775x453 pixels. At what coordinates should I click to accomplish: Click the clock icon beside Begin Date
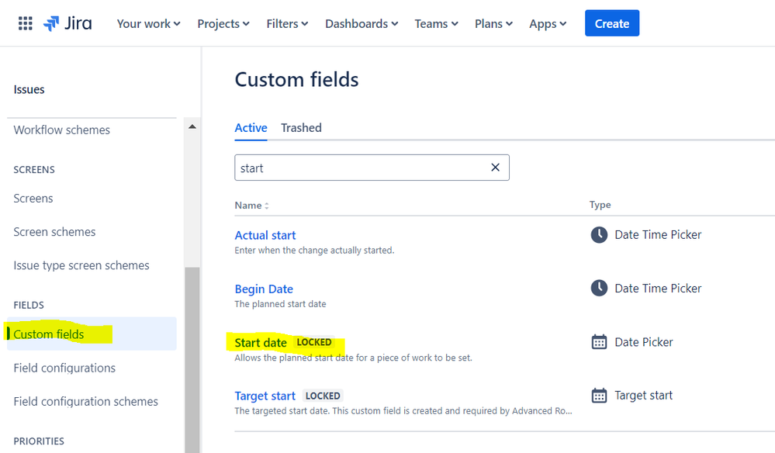599,289
